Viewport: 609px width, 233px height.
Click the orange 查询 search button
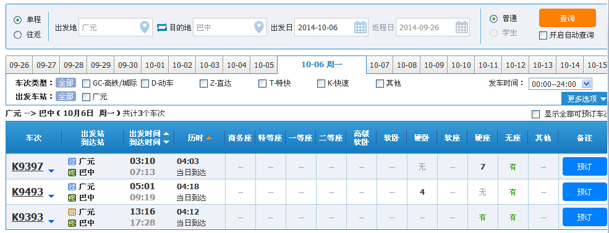568,18
